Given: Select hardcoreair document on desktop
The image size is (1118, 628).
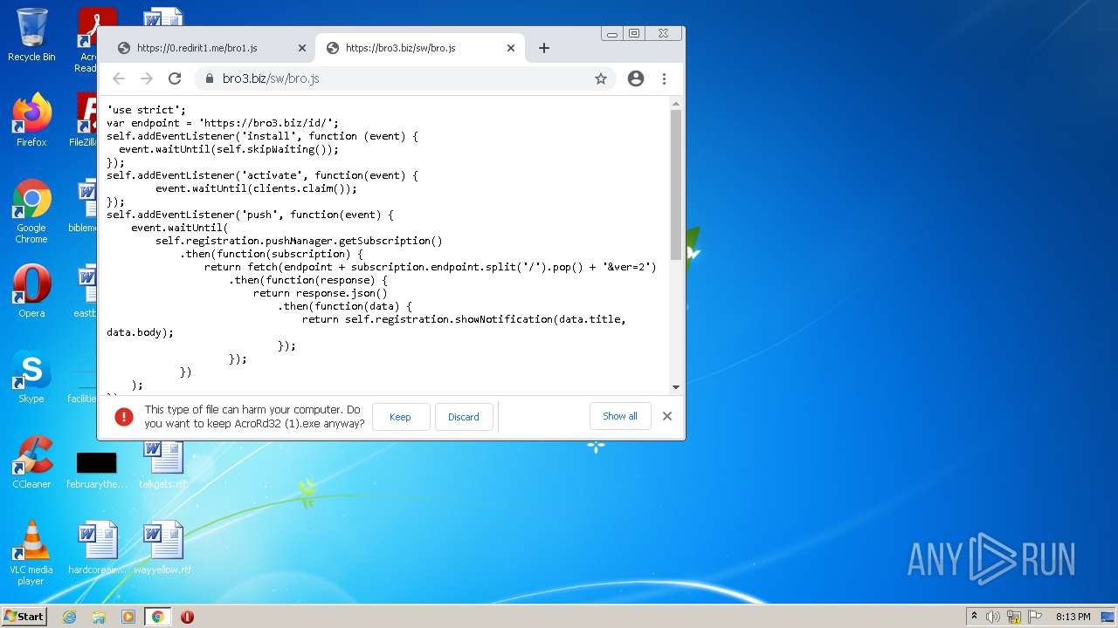Looking at the screenshot, I should point(97,548).
